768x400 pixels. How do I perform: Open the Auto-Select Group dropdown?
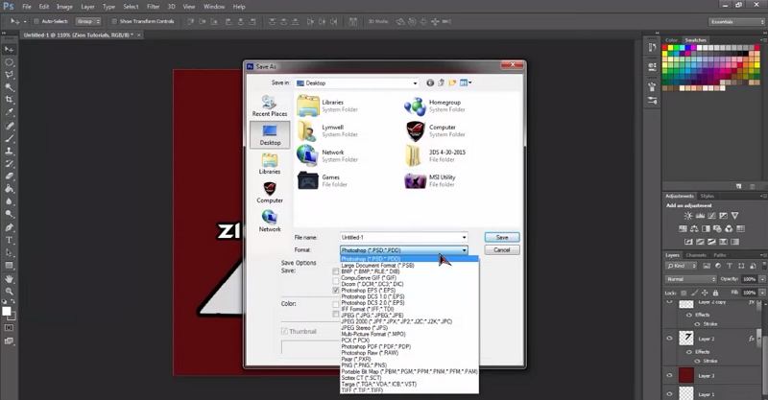[88, 21]
